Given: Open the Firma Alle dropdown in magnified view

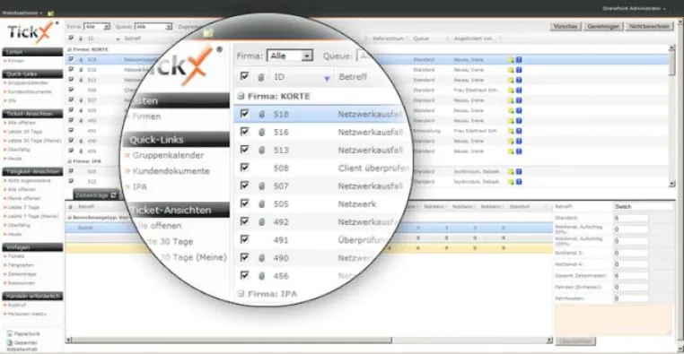Looking at the screenshot, I should tap(290, 56).
